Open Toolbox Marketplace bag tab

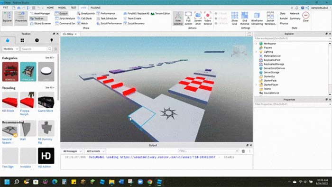point(8,40)
